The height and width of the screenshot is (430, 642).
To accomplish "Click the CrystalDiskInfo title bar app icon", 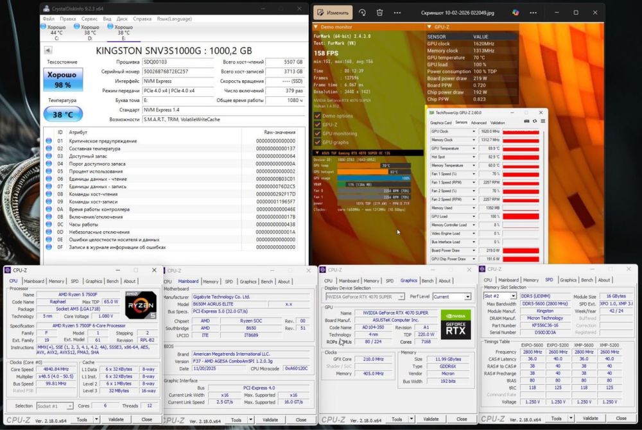I will 47,8.
